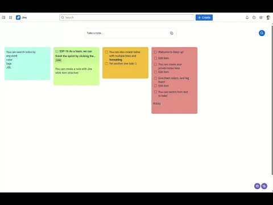Click the purple floating button with bug icon
Screen dimensions: 273x205
pos(257,186)
